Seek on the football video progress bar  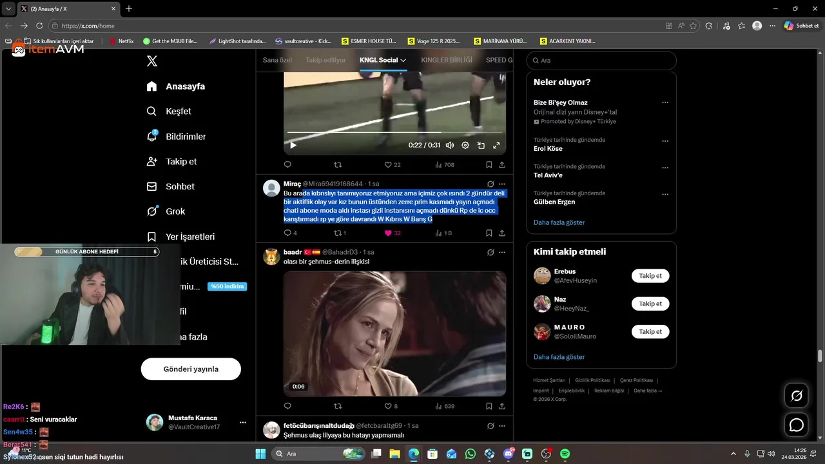point(394,133)
